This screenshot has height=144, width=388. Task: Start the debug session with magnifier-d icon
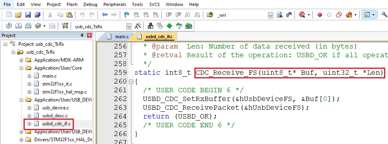[x=302, y=15]
